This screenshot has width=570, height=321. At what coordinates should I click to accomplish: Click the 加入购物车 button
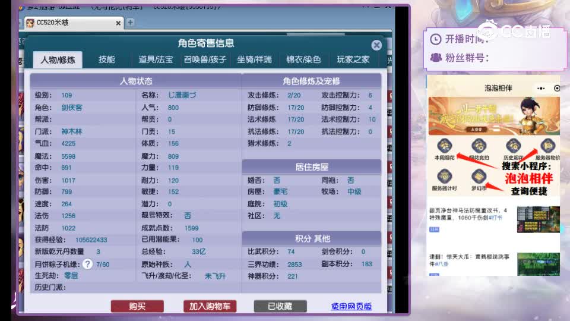point(210,306)
